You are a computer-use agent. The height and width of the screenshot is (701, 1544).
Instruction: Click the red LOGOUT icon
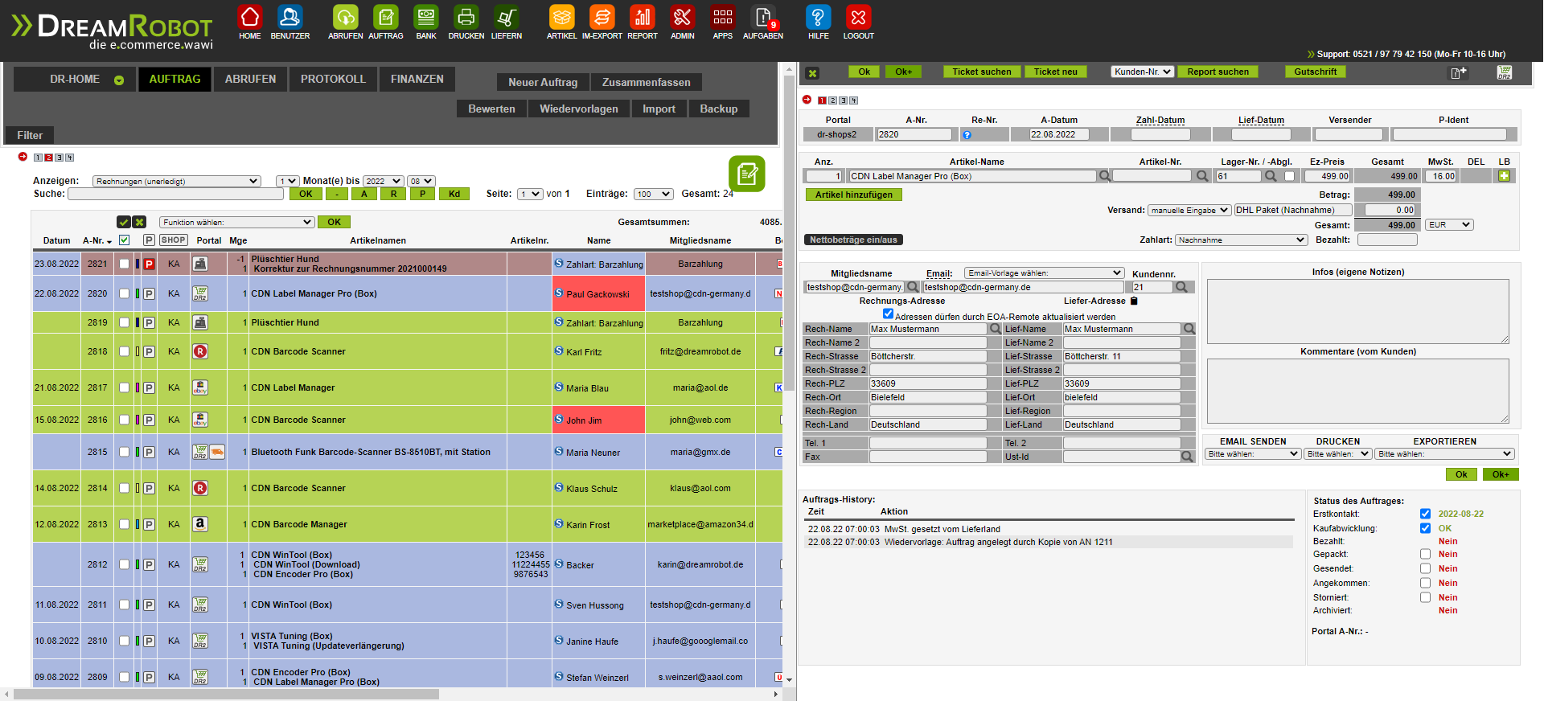pos(858,18)
